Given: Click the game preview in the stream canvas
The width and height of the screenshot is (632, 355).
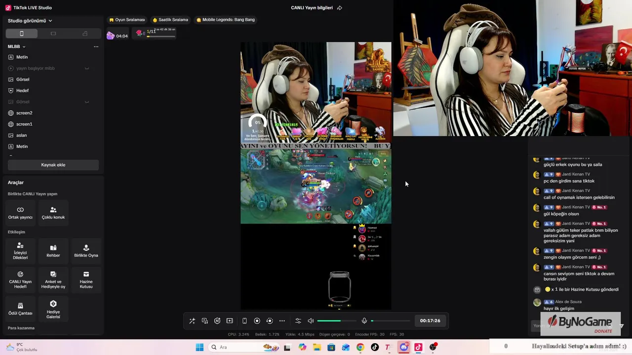Looking at the screenshot, I should pyautogui.click(x=316, y=186).
